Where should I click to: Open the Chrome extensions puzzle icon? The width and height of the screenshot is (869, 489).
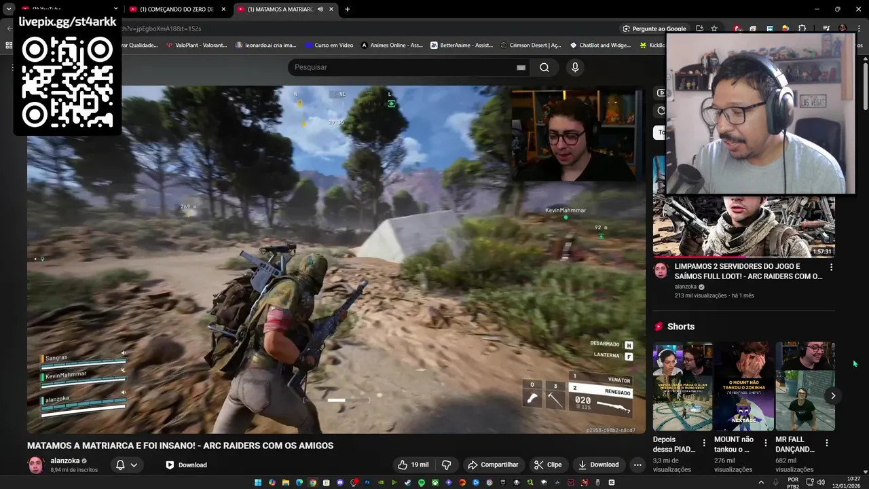click(802, 29)
